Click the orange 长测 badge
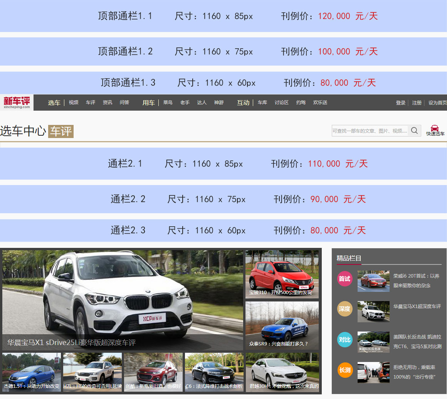 tap(344, 370)
